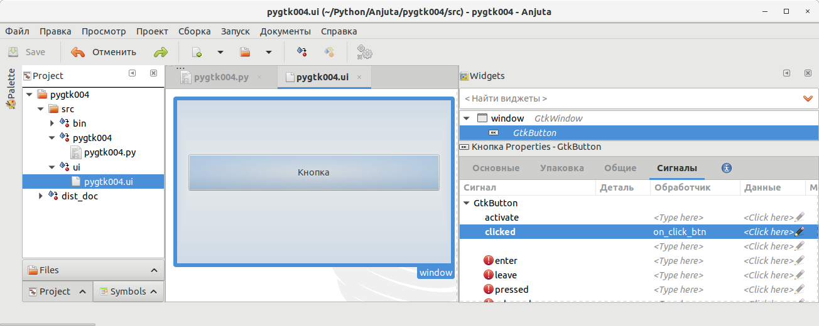
Task: Close the Widgets panel
Action: click(x=808, y=73)
